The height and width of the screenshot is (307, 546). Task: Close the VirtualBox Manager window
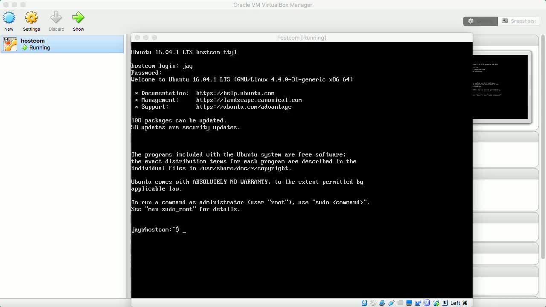pos(6,5)
